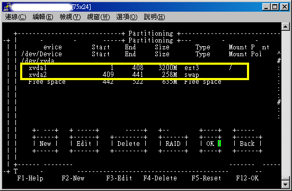Click the scrollbar down arrow
Image resolution: width=292 pixels, height=191 pixels.
286,185
